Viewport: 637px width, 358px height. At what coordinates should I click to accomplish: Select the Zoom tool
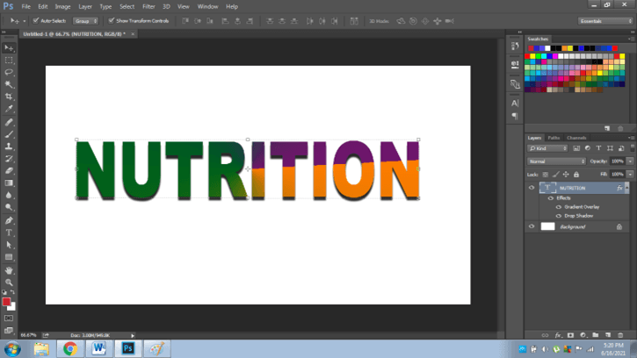pos(9,283)
